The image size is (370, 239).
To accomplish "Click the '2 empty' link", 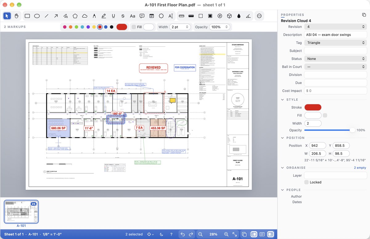I will [360, 168].
